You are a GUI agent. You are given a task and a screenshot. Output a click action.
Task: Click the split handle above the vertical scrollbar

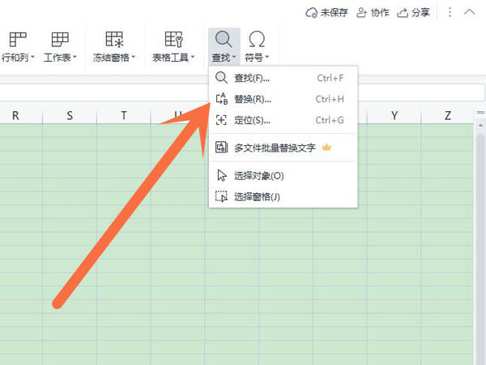coord(480,113)
